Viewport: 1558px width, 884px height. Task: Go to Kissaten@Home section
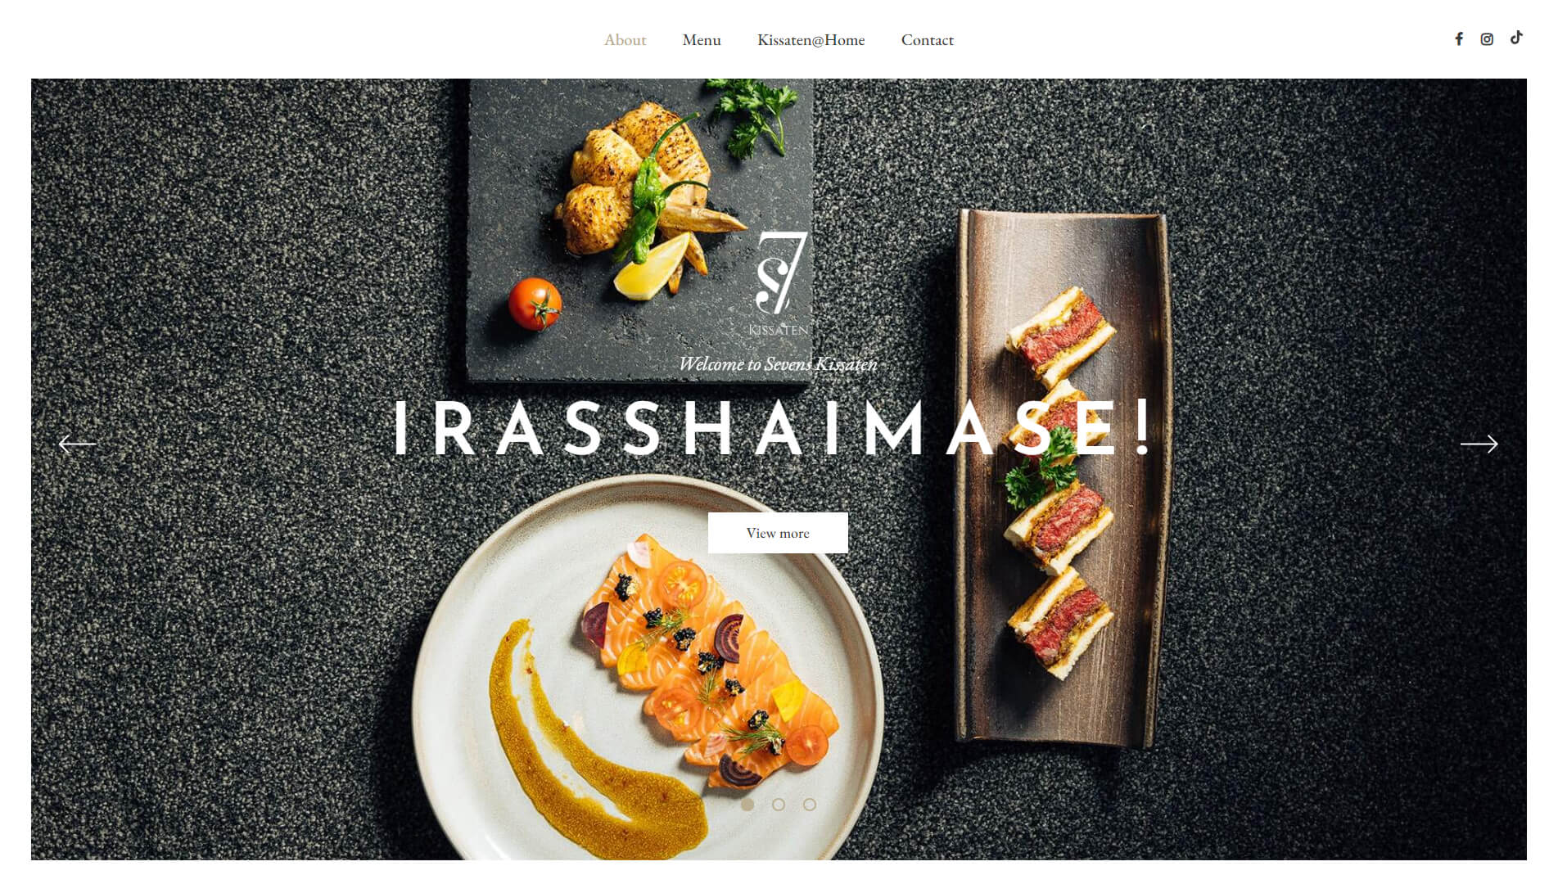coord(811,40)
